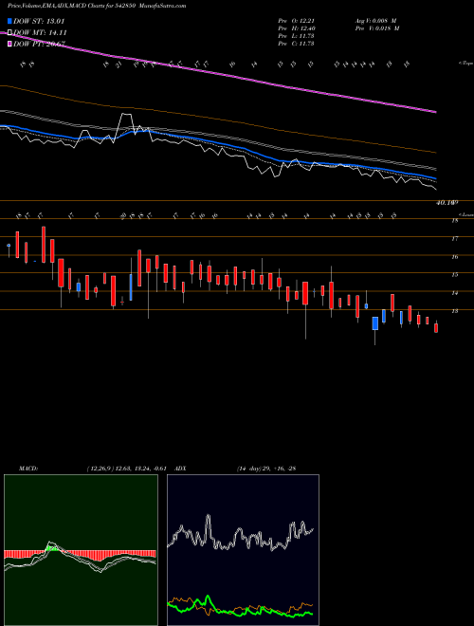Click the blue DOW ST legend swatch

(x=10, y=21)
